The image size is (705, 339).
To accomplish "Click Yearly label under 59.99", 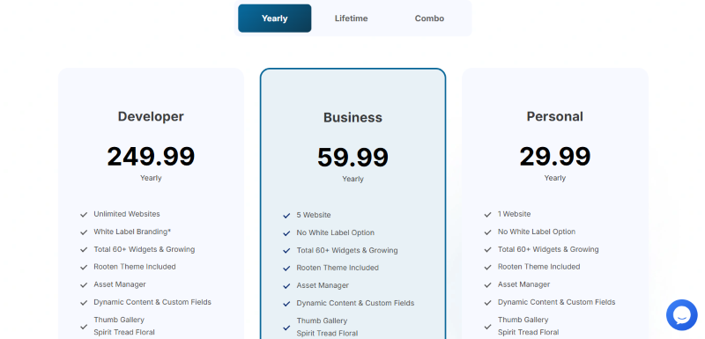I will 352,179.
